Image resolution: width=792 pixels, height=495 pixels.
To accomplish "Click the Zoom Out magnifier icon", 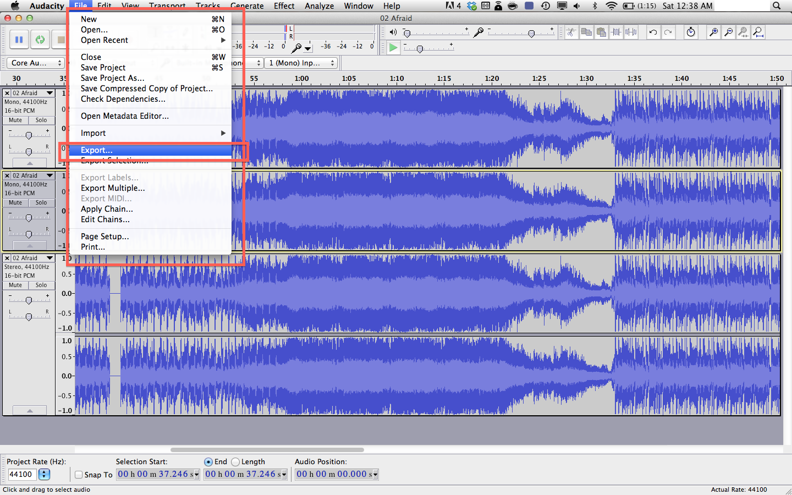I will (728, 32).
